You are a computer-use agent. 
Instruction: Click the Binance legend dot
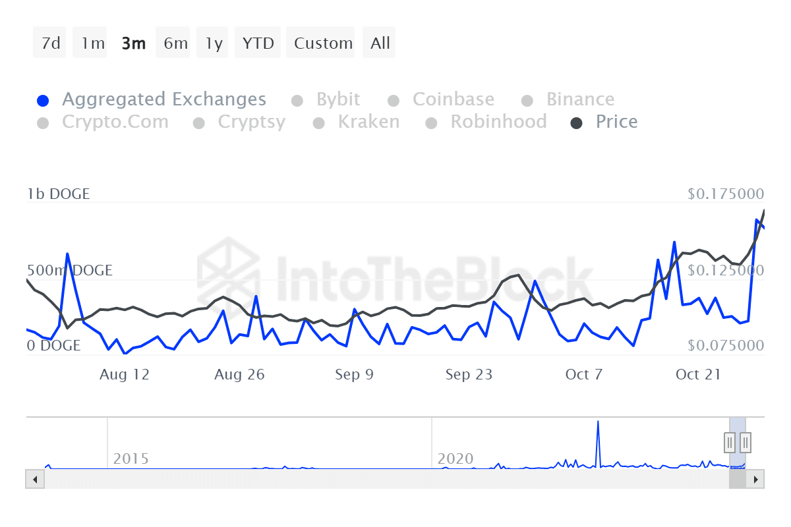(527, 101)
